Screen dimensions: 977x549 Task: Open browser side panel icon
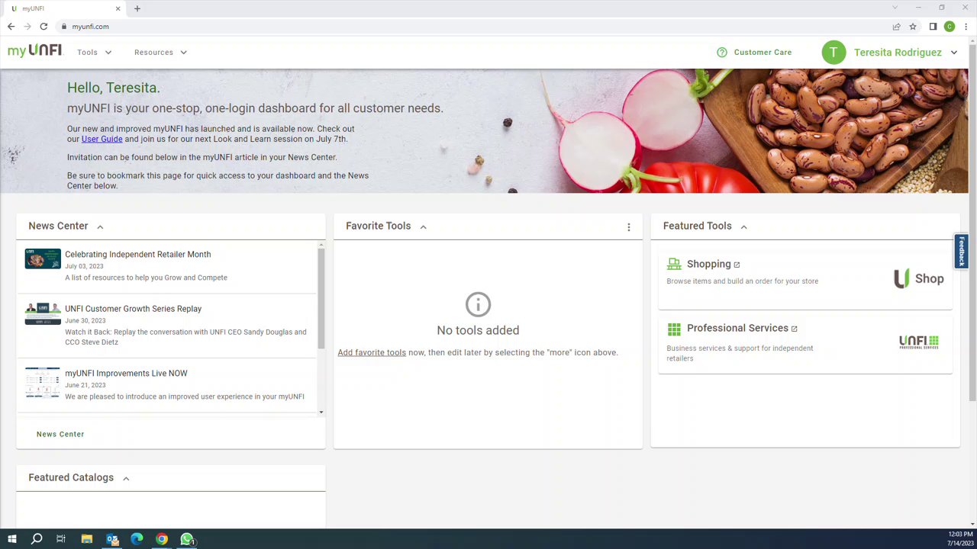(933, 27)
